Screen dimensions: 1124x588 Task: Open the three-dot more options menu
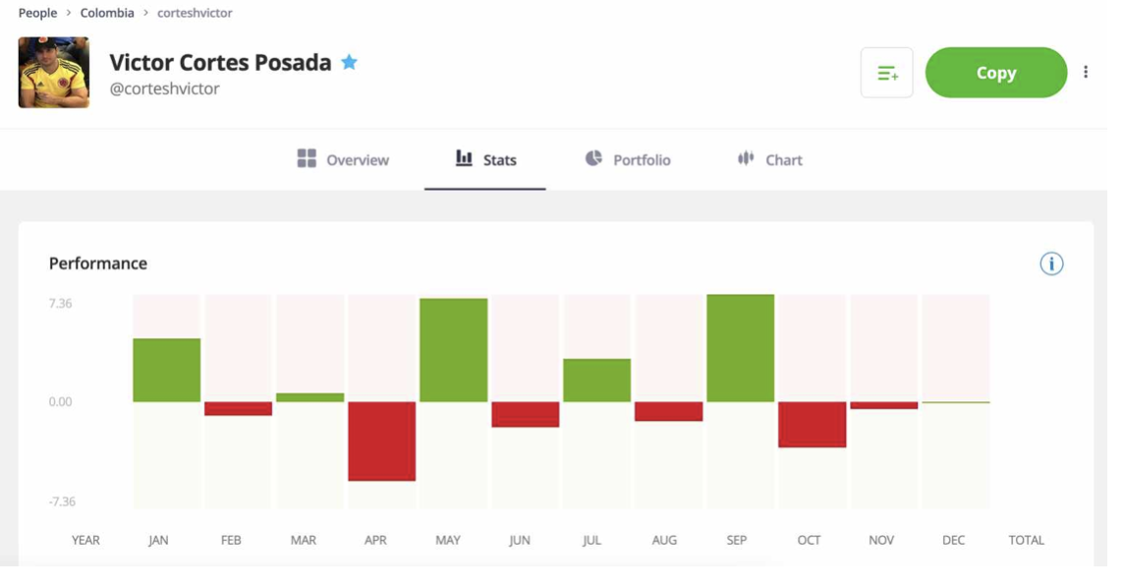1086,72
